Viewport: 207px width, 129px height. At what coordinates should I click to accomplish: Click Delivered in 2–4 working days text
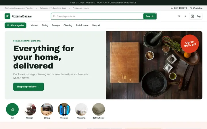click(53, 8)
